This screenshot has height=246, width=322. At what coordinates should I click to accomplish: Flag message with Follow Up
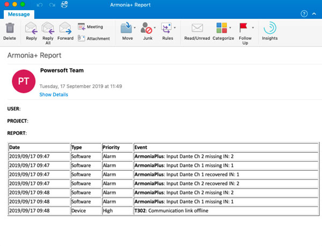point(243,28)
